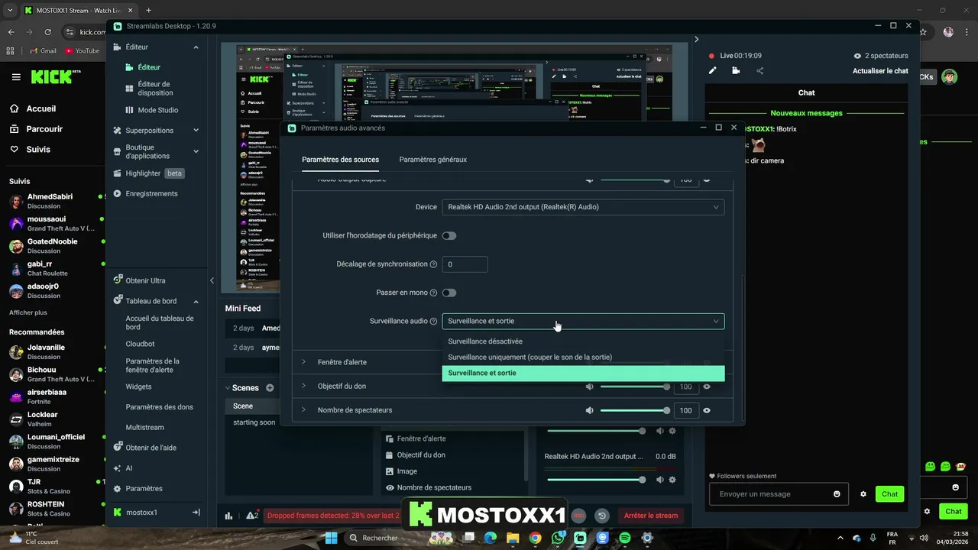978x550 pixels.
Task: Adjust the Nombre de spectateurs volume slider
Action: (x=635, y=410)
